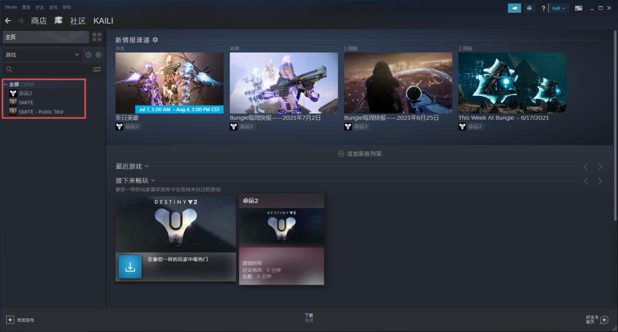This screenshot has height=332, width=618.
Task: Open 至日英雄 news thumbnail
Action: coord(169,83)
